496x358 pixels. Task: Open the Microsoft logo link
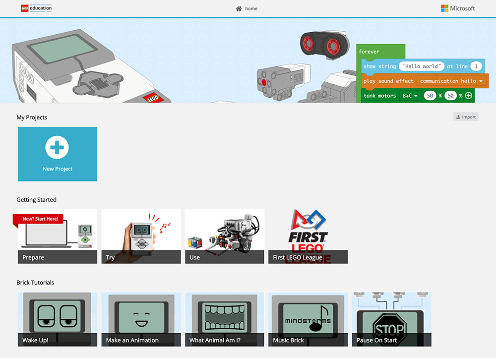click(x=458, y=8)
